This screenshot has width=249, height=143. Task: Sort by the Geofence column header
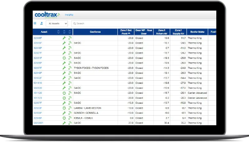(95, 32)
